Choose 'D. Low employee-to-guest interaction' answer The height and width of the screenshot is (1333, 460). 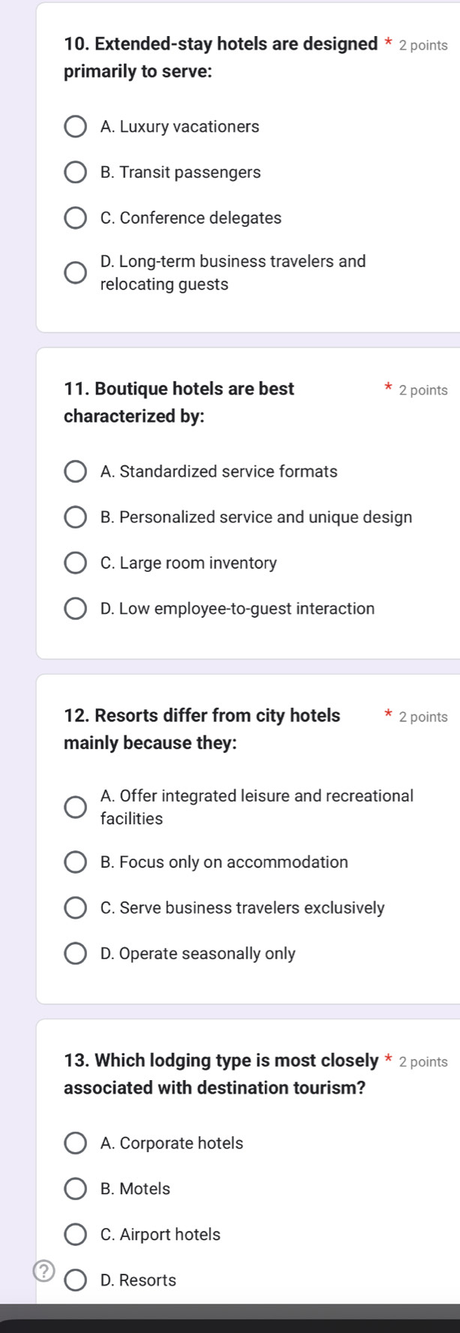pos(75,609)
